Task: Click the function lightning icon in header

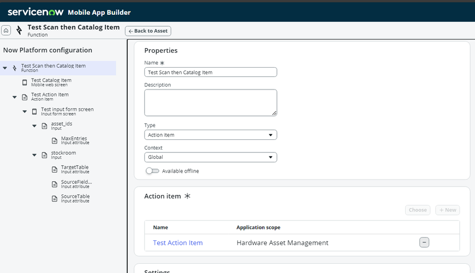Action: click(x=19, y=30)
